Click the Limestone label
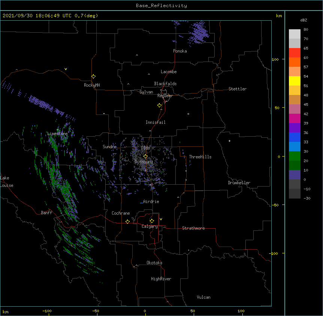The image size is (323, 316). (x=57, y=134)
